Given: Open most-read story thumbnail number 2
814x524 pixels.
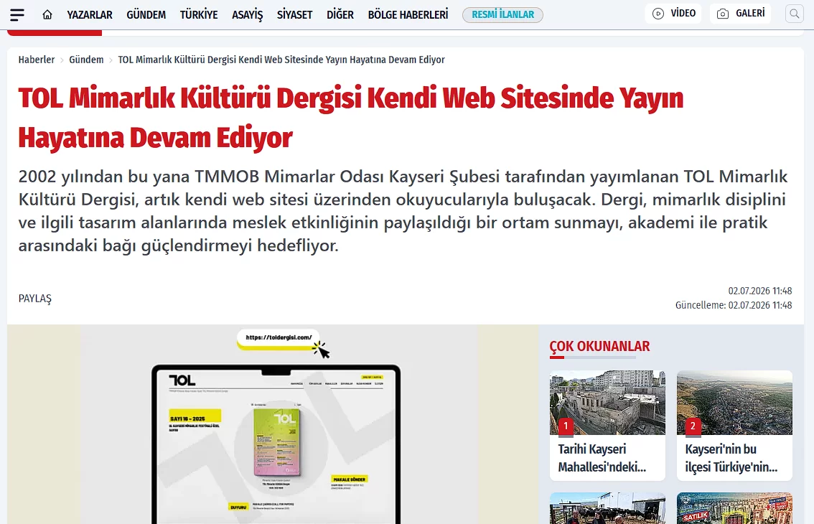Looking at the screenshot, I should point(734,403).
